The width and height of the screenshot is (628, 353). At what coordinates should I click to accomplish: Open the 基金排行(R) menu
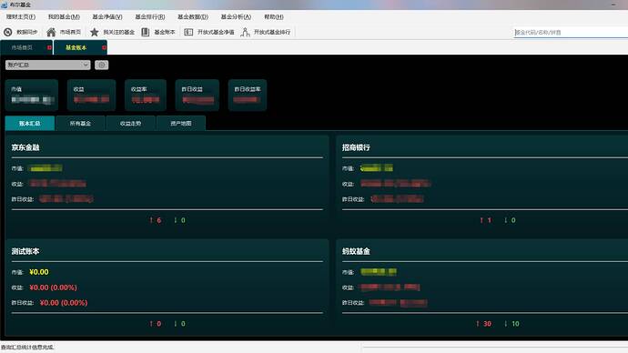150,16
